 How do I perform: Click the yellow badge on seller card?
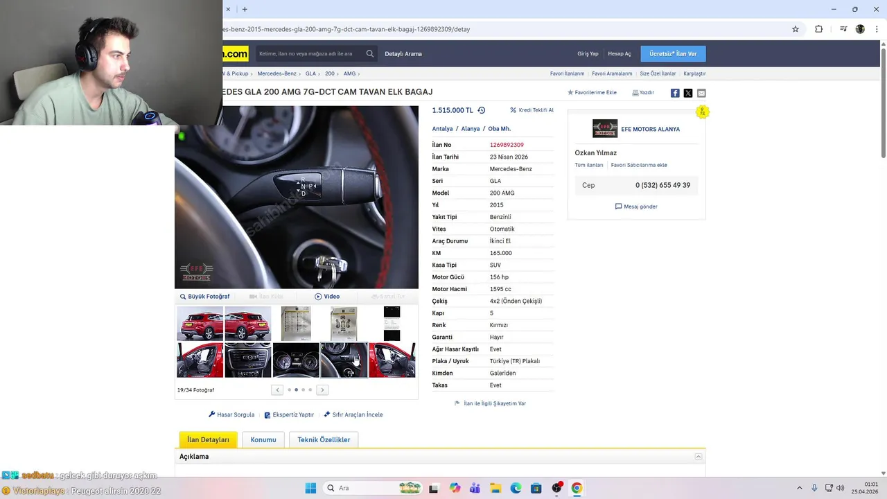703,112
